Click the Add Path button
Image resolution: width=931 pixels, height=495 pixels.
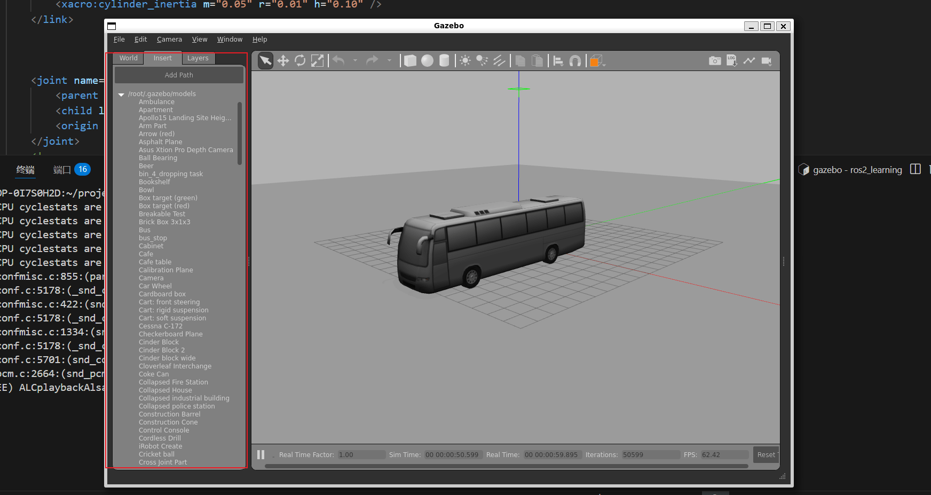tap(179, 75)
